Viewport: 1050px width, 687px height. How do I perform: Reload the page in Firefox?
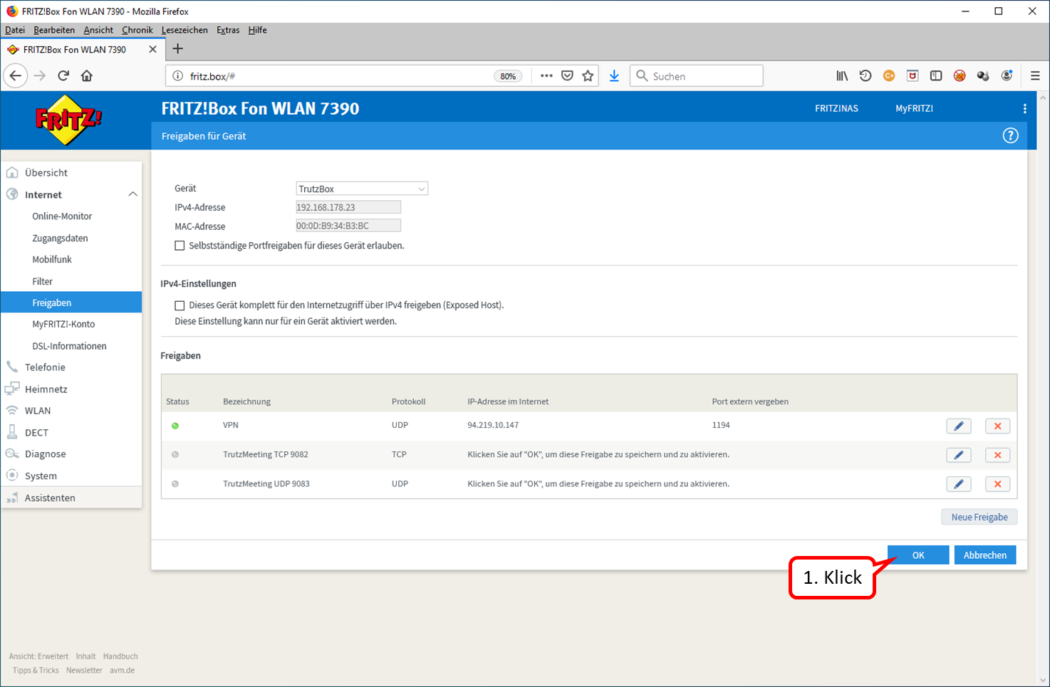tap(63, 75)
